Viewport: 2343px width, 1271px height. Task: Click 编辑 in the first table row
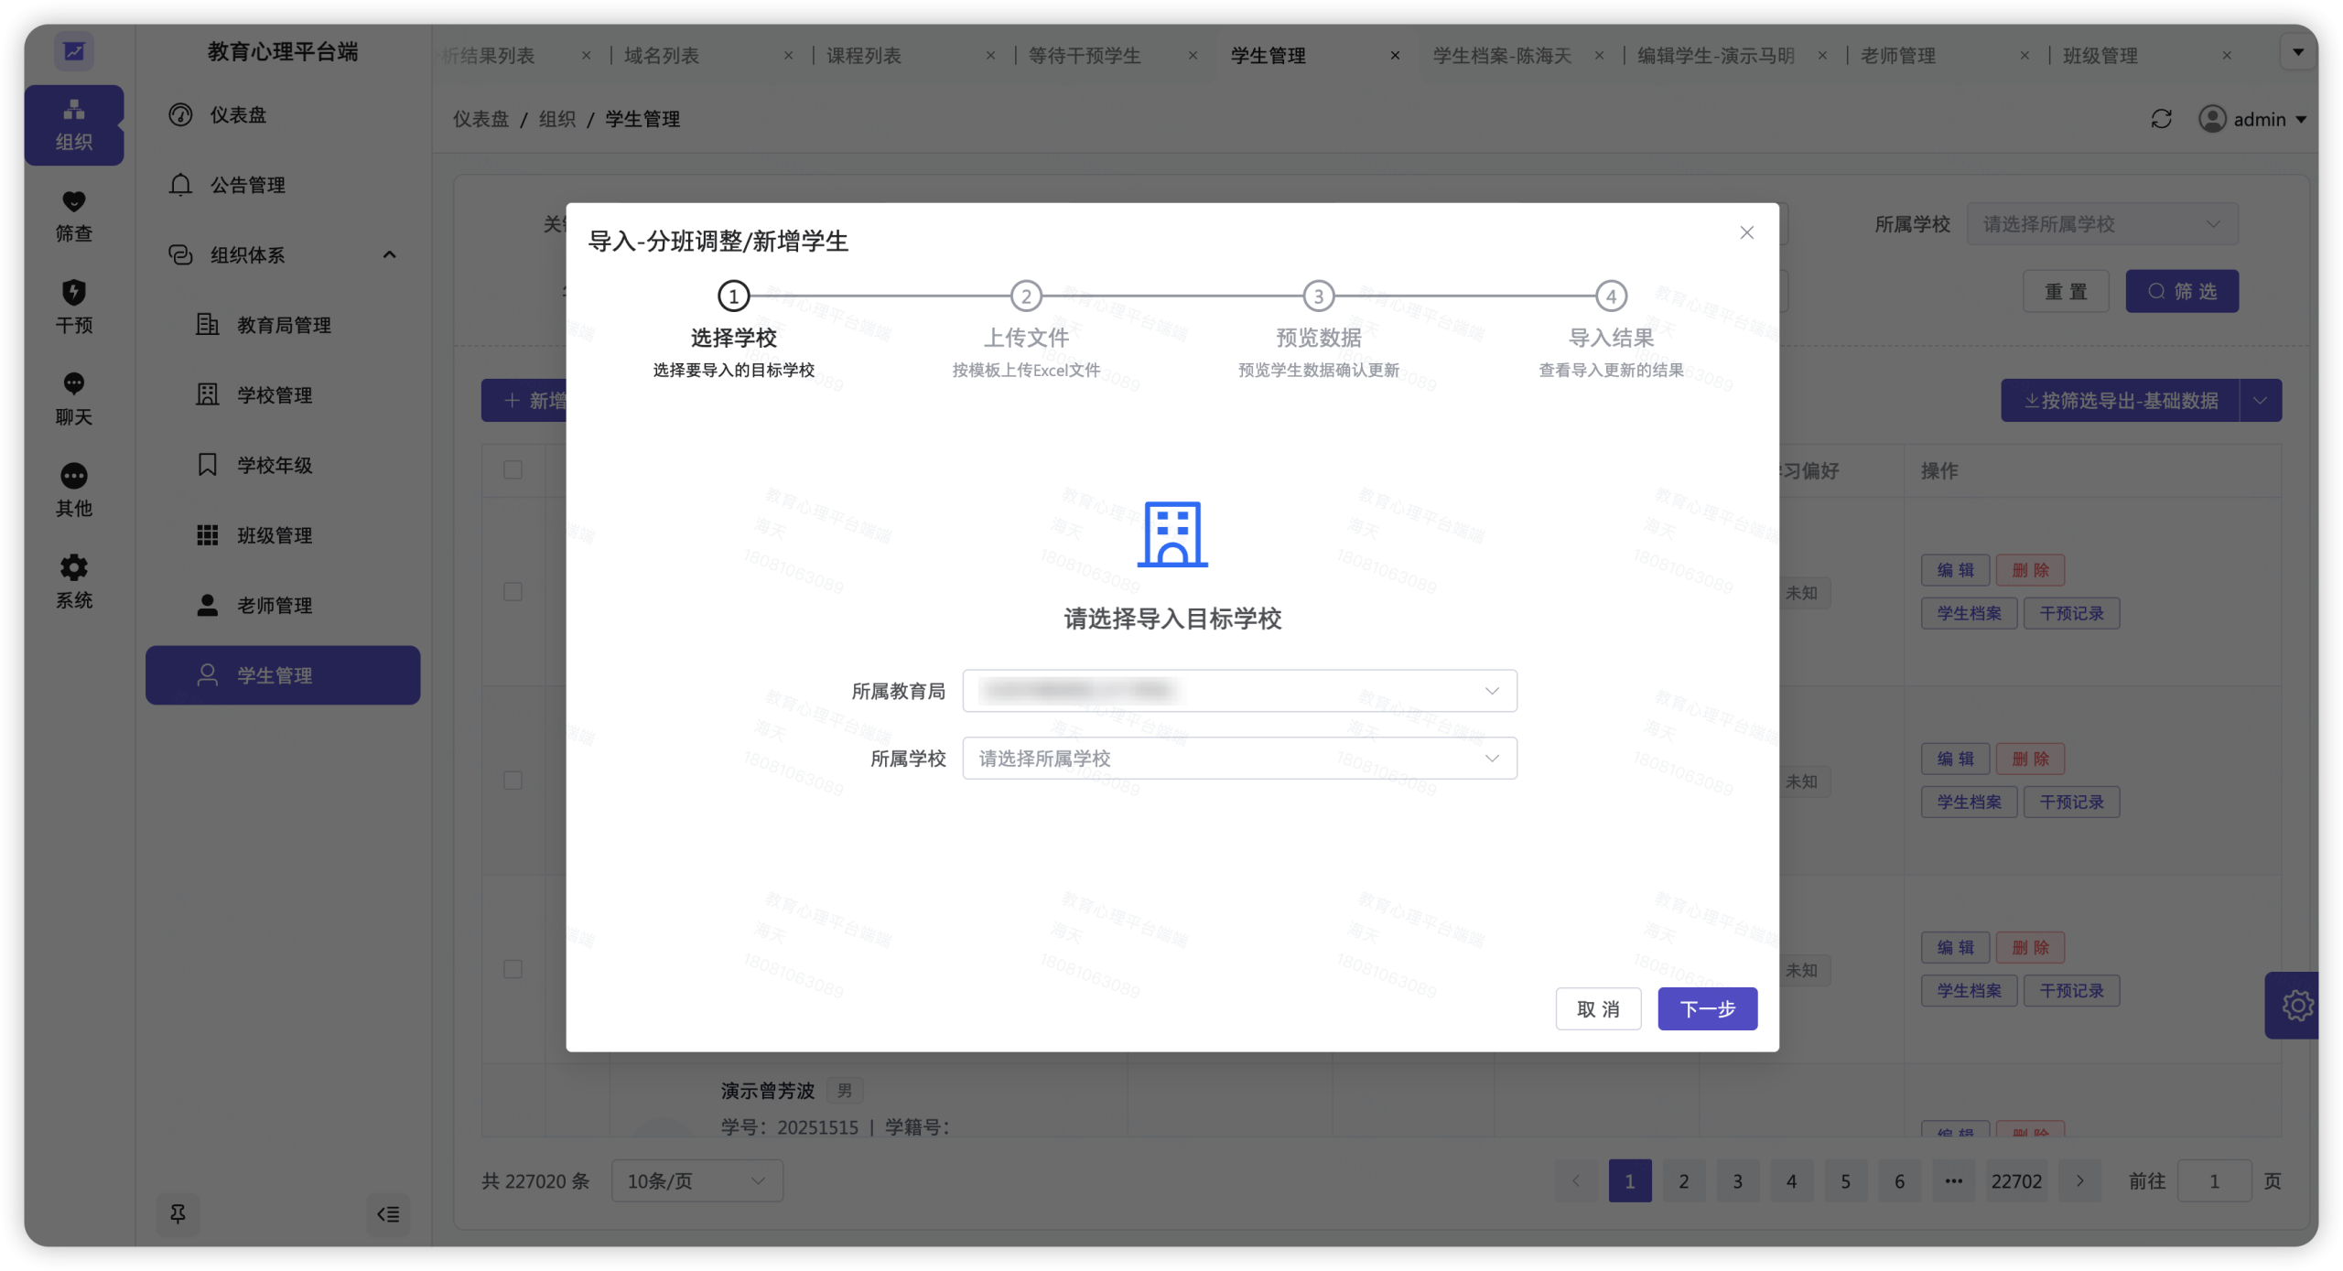[1954, 569]
